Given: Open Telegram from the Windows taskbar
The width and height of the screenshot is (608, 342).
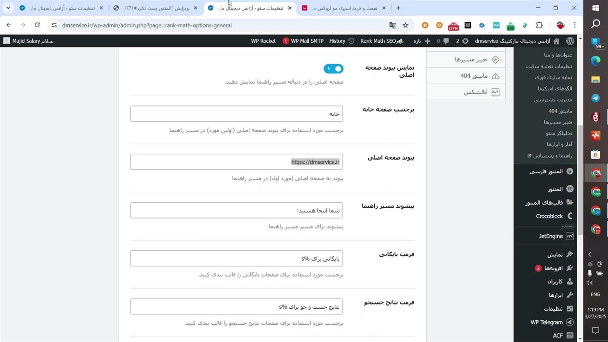Looking at the screenshot, I should click(x=596, y=98).
